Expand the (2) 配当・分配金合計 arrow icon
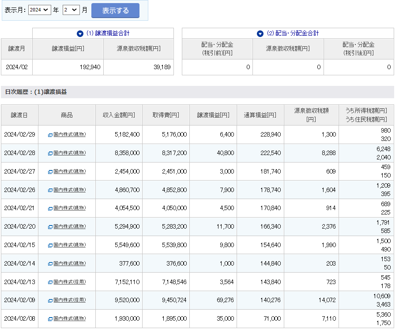399x329 pixels. 260,33
